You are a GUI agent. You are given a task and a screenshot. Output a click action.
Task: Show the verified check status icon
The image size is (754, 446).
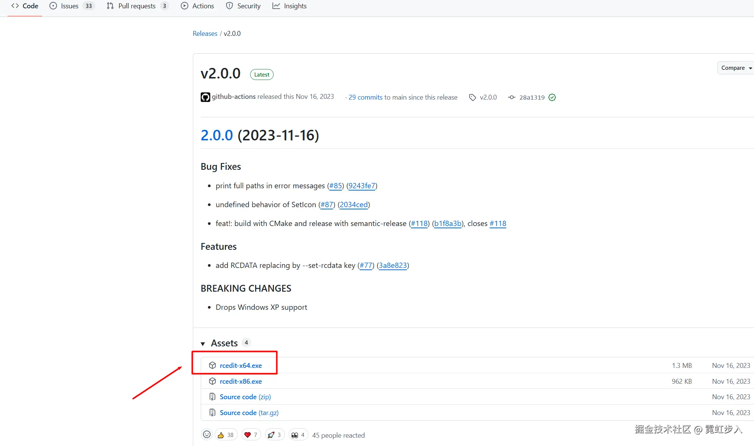coord(552,97)
